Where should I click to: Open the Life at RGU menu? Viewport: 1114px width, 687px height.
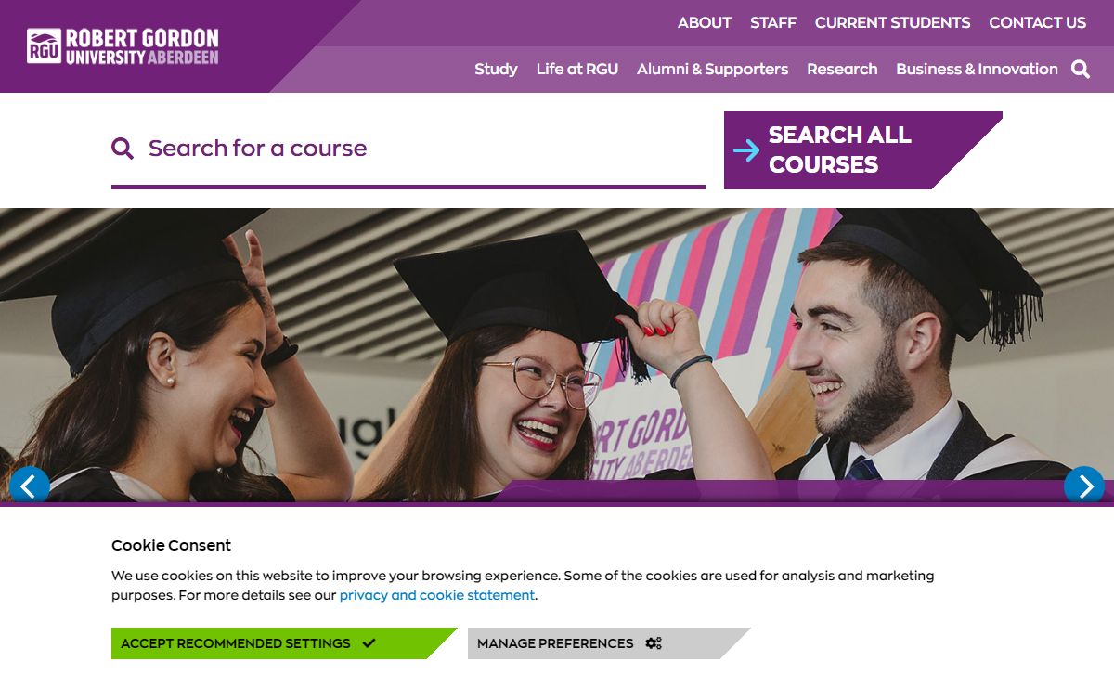click(x=577, y=69)
